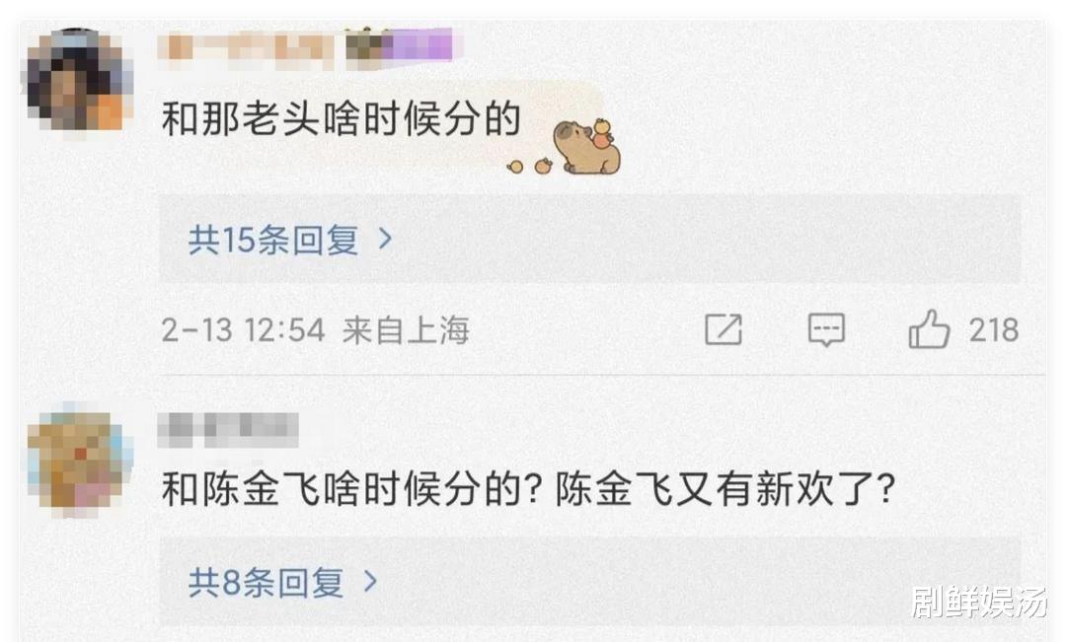Tap the repost/share icon beside the timestamp
The height and width of the screenshot is (642, 1066).
723,329
